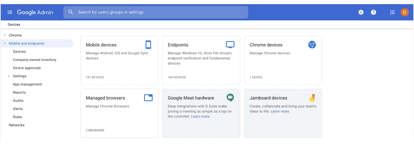
Task: Click the Managed browsers window icon
Action: (148, 98)
